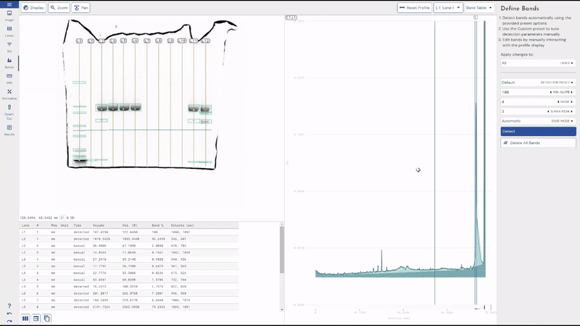
Task: Click the redo arrow icon
Action: pos(9,321)
